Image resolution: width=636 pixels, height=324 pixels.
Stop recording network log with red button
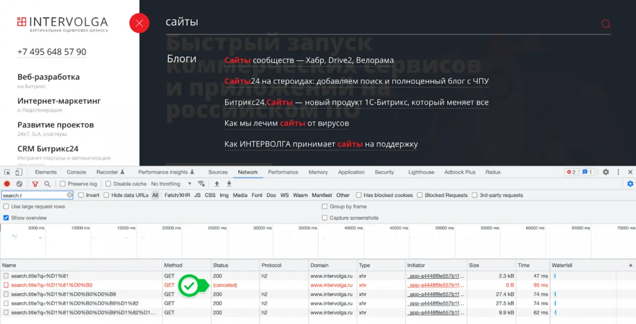click(x=7, y=184)
